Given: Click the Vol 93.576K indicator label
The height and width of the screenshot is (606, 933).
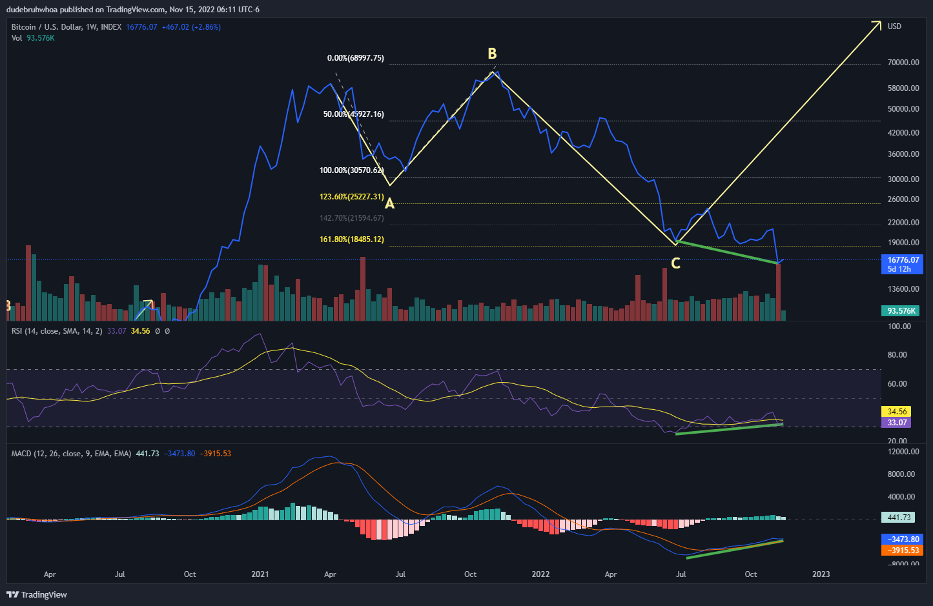Looking at the screenshot, I should pyautogui.click(x=33, y=38).
